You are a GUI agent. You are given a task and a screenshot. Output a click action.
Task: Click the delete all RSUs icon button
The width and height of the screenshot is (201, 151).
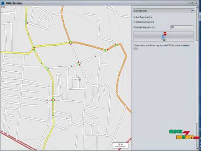pos(164,36)
